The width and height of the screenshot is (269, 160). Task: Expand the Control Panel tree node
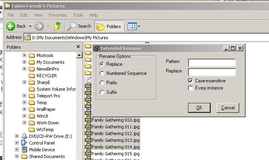coord(17,143)
